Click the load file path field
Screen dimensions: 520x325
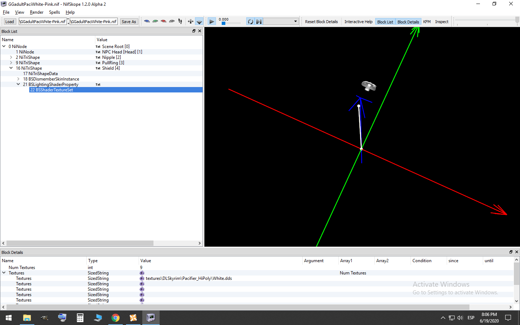click(x=43, y=22)
